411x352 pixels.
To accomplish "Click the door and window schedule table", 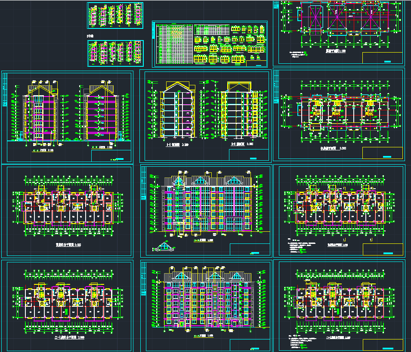I will [x=175, y=44].
